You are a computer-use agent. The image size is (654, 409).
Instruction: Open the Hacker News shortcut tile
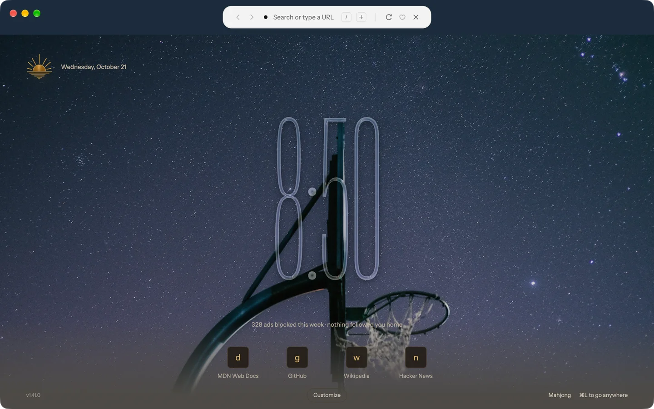pyautogui.click(x=416, y=358)
